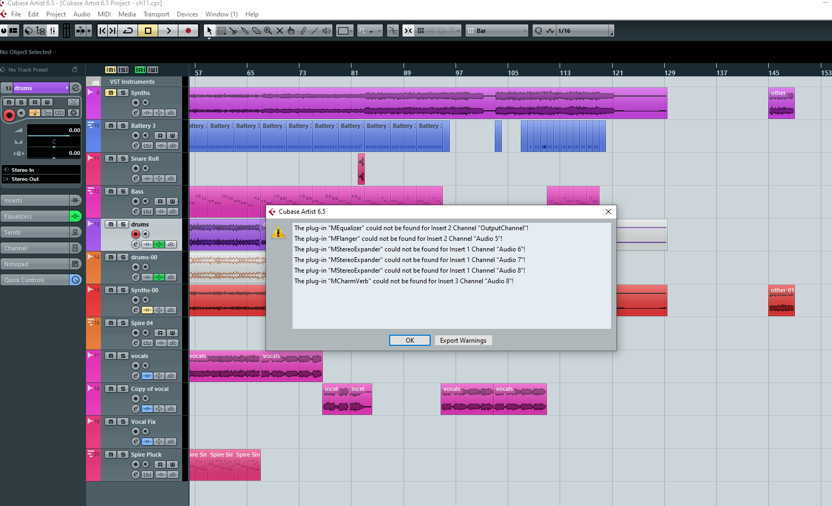The height and width of the screenshot is (506, 832).
Task: Select the Object Selection arrow tool
Action: tap(209, 31)
